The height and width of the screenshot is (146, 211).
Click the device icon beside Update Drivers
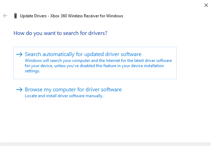point(15,16)
